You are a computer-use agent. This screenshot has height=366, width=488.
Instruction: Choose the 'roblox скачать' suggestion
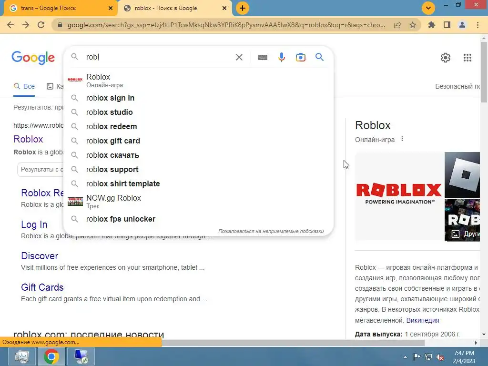199,155
